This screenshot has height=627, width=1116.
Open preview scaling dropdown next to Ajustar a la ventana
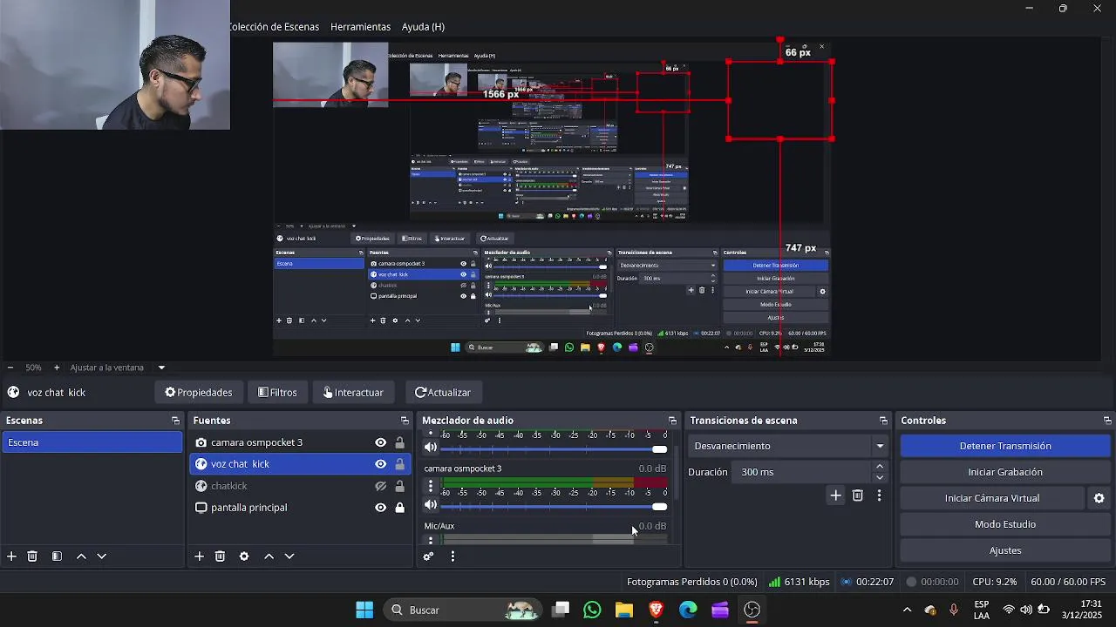click(x=161, y=367)
